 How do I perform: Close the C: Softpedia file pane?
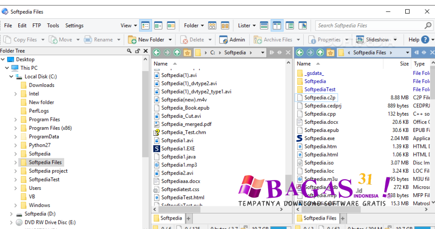[x=288, y=52]
